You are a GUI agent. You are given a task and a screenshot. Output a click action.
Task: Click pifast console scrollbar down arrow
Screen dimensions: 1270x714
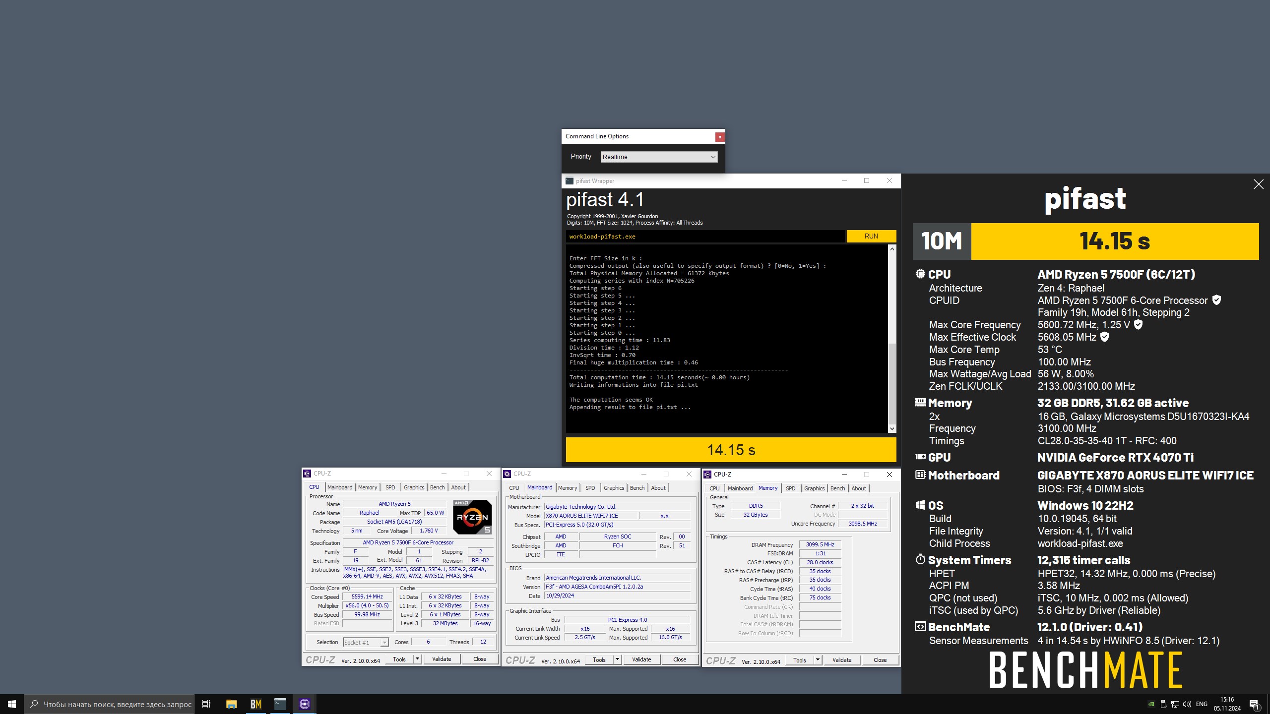pos(892,429)
